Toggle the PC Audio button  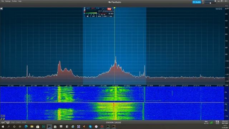click(197, 2)
